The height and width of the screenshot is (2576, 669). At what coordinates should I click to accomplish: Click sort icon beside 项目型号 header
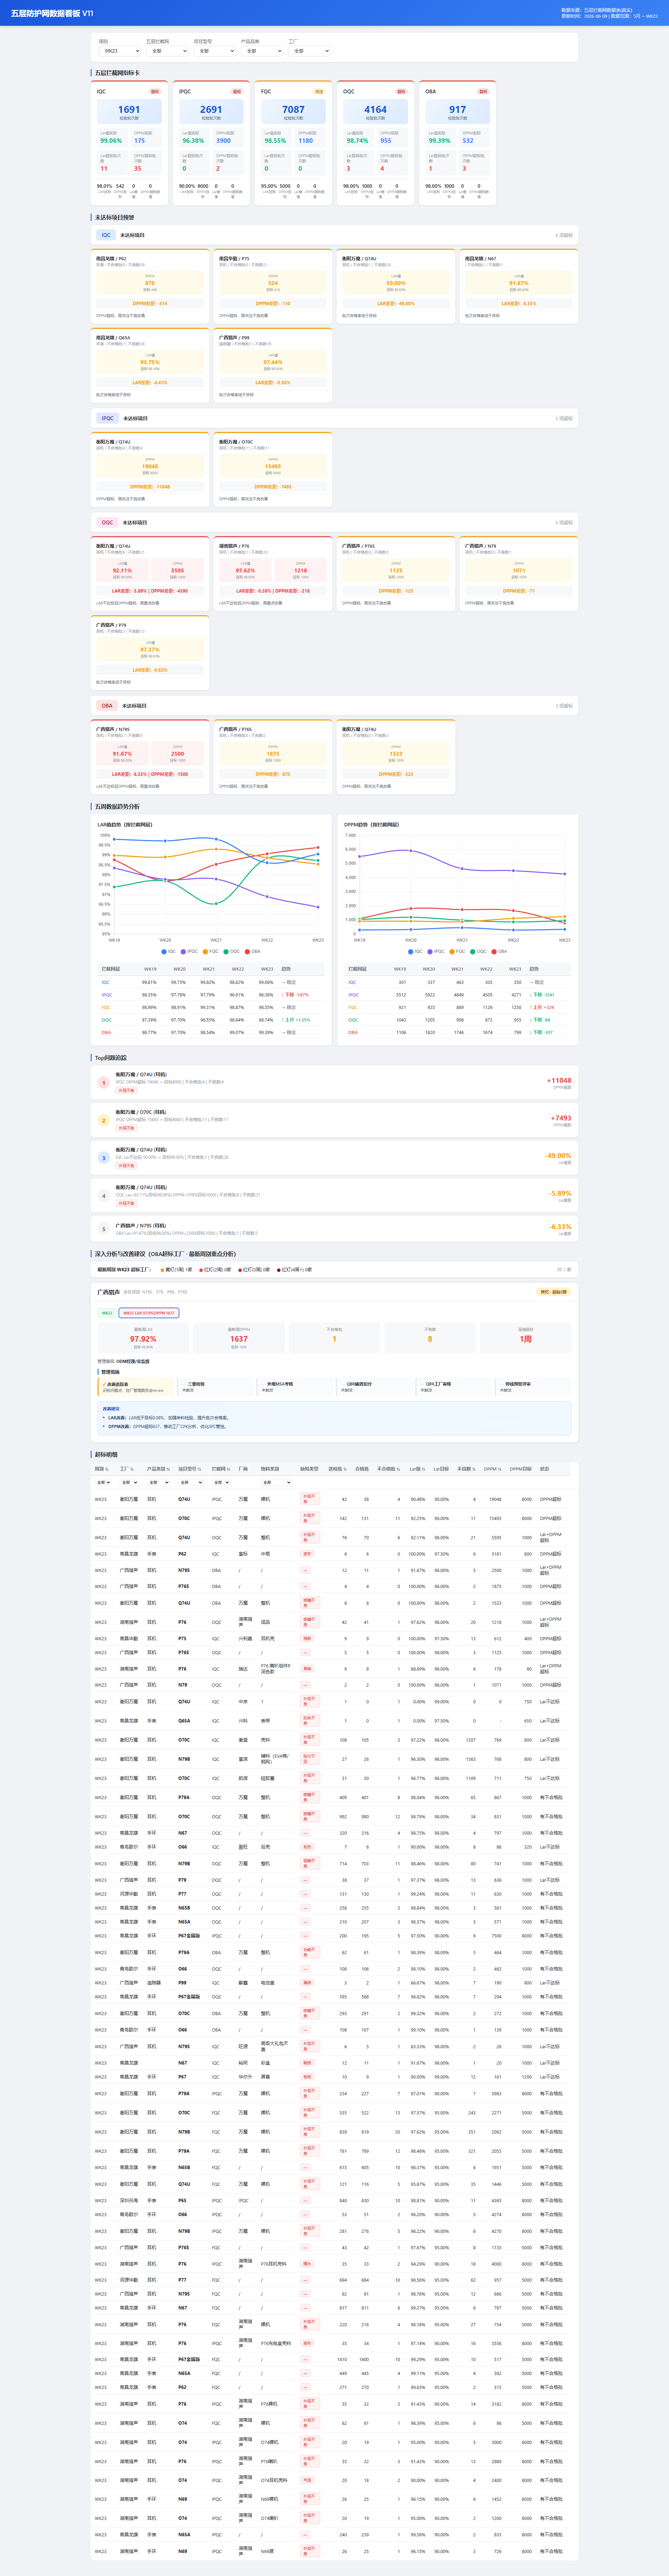(200, 1469)
